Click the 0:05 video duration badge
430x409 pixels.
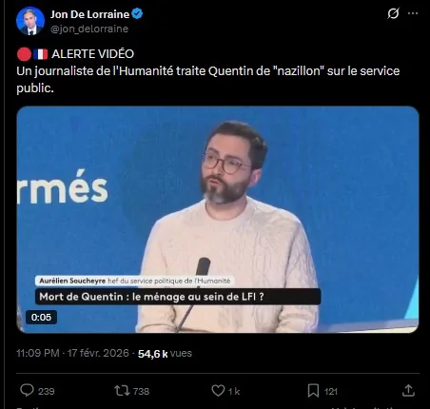41,317
